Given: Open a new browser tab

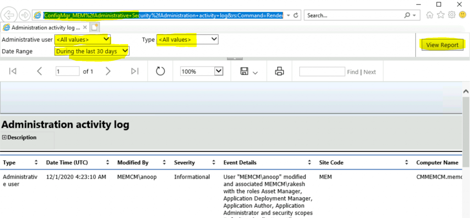Looking at the screenshot, I should tap(95, 28).
